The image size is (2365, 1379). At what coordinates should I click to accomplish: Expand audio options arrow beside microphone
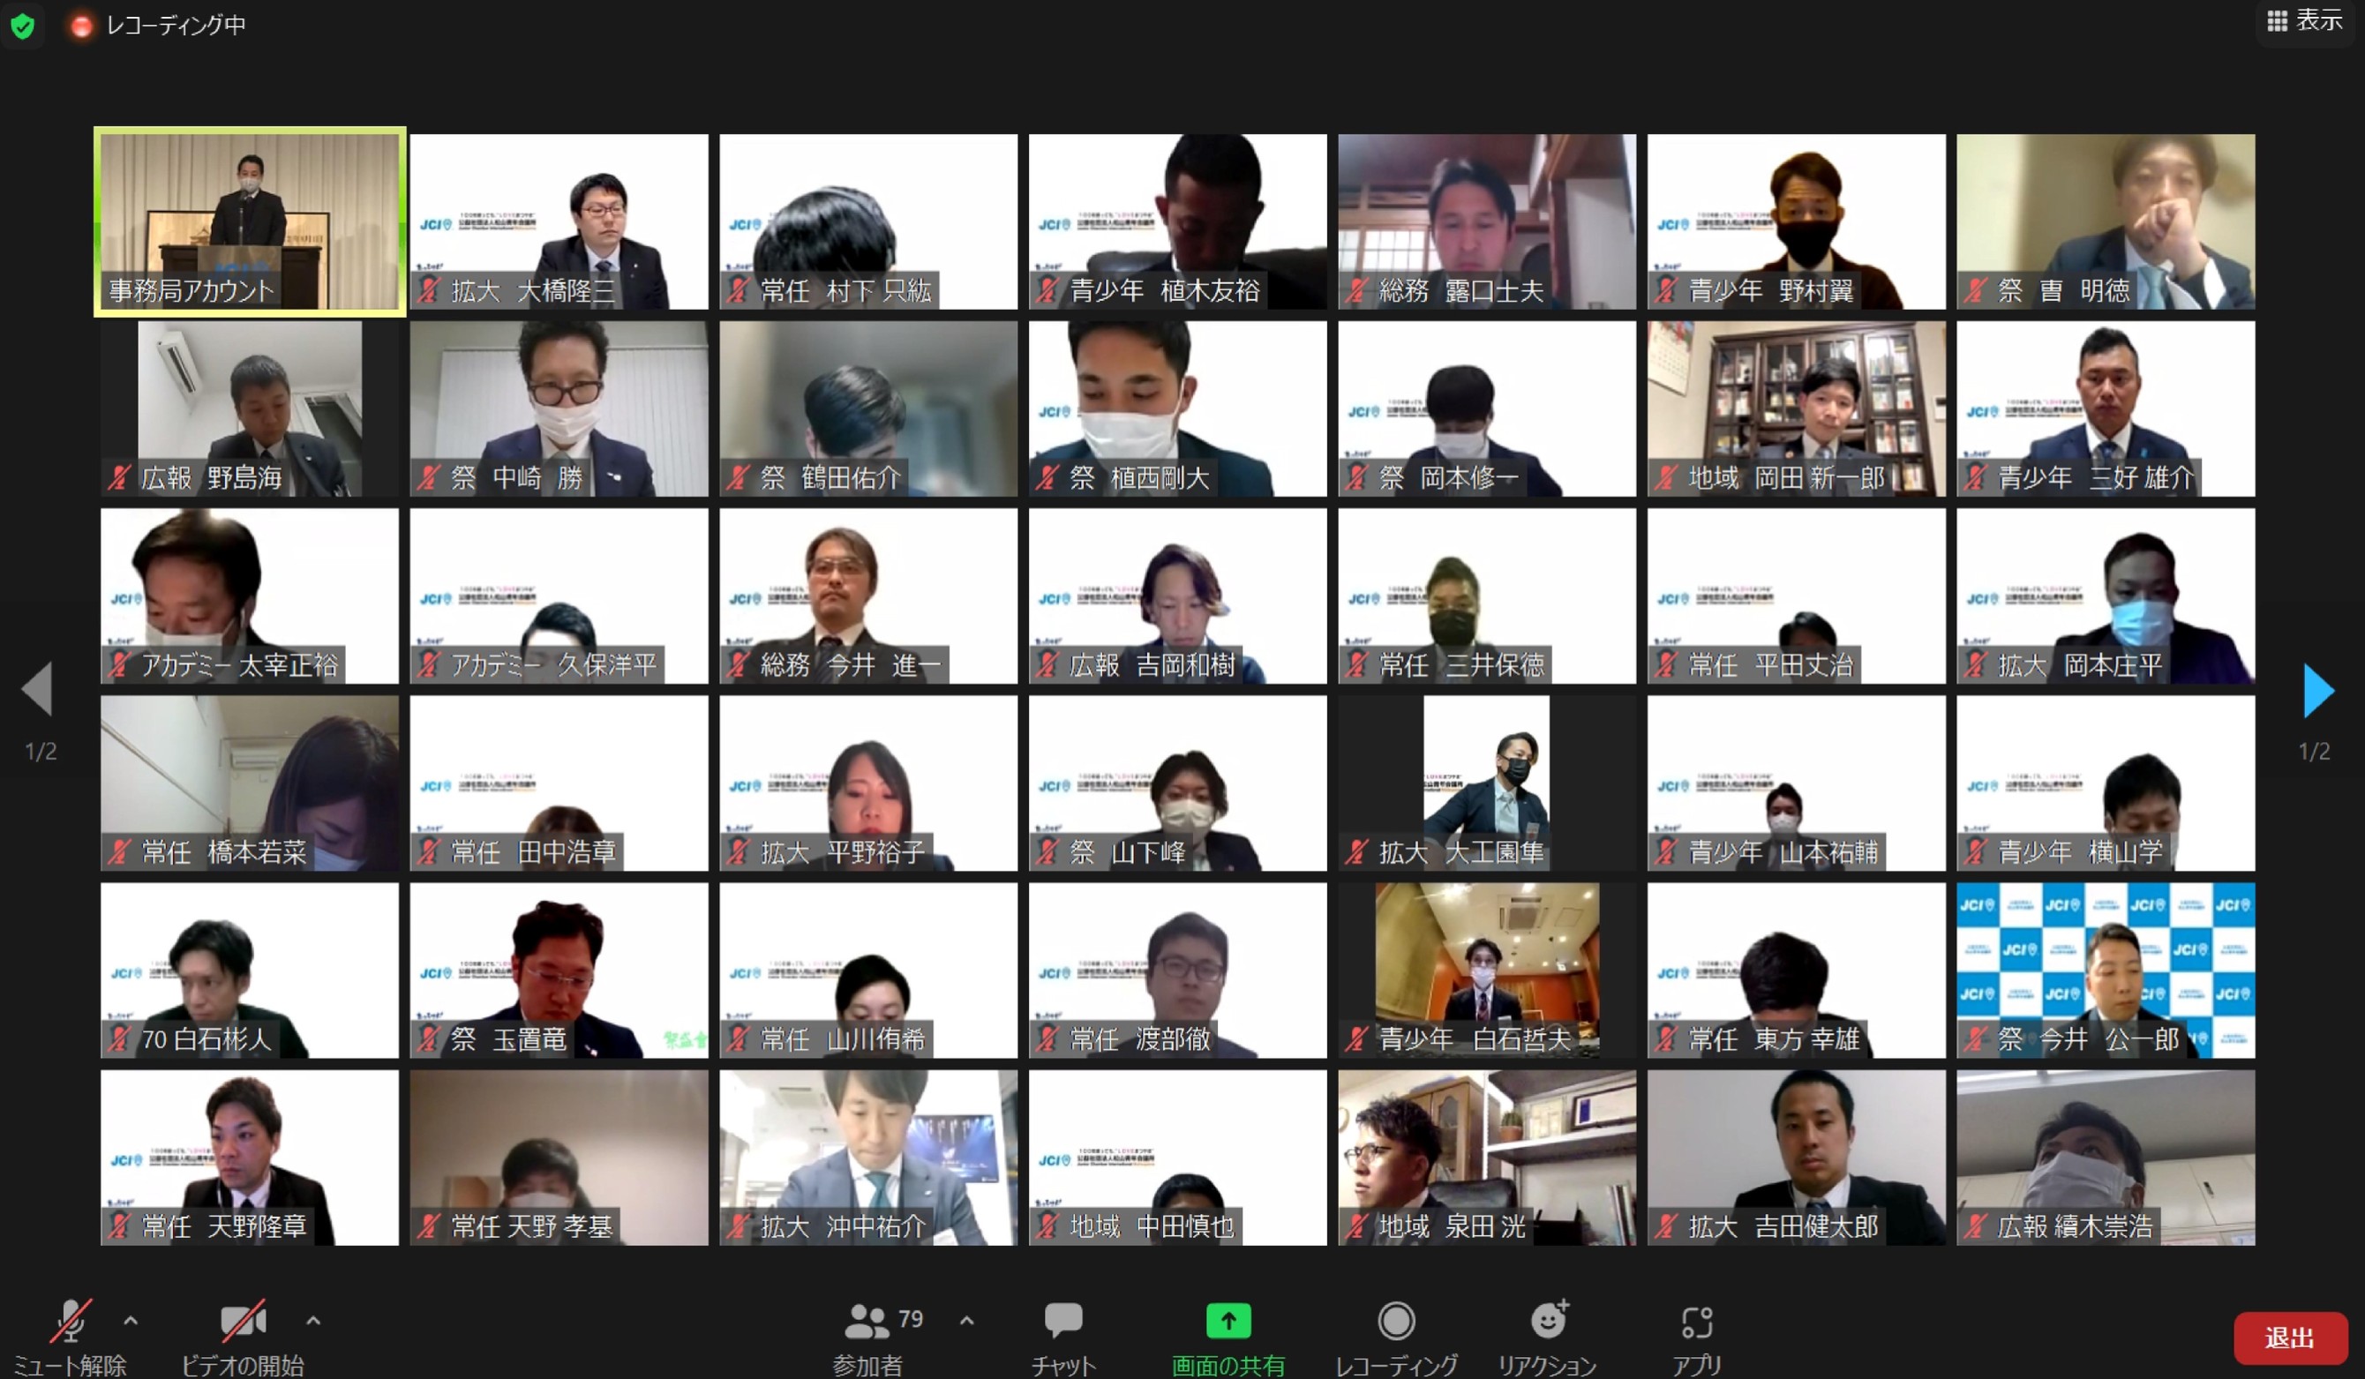pyautogui.click(x=131, y=1321)
